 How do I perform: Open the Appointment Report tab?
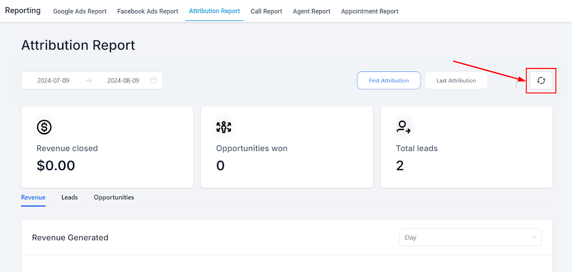[x=370, y=11]
